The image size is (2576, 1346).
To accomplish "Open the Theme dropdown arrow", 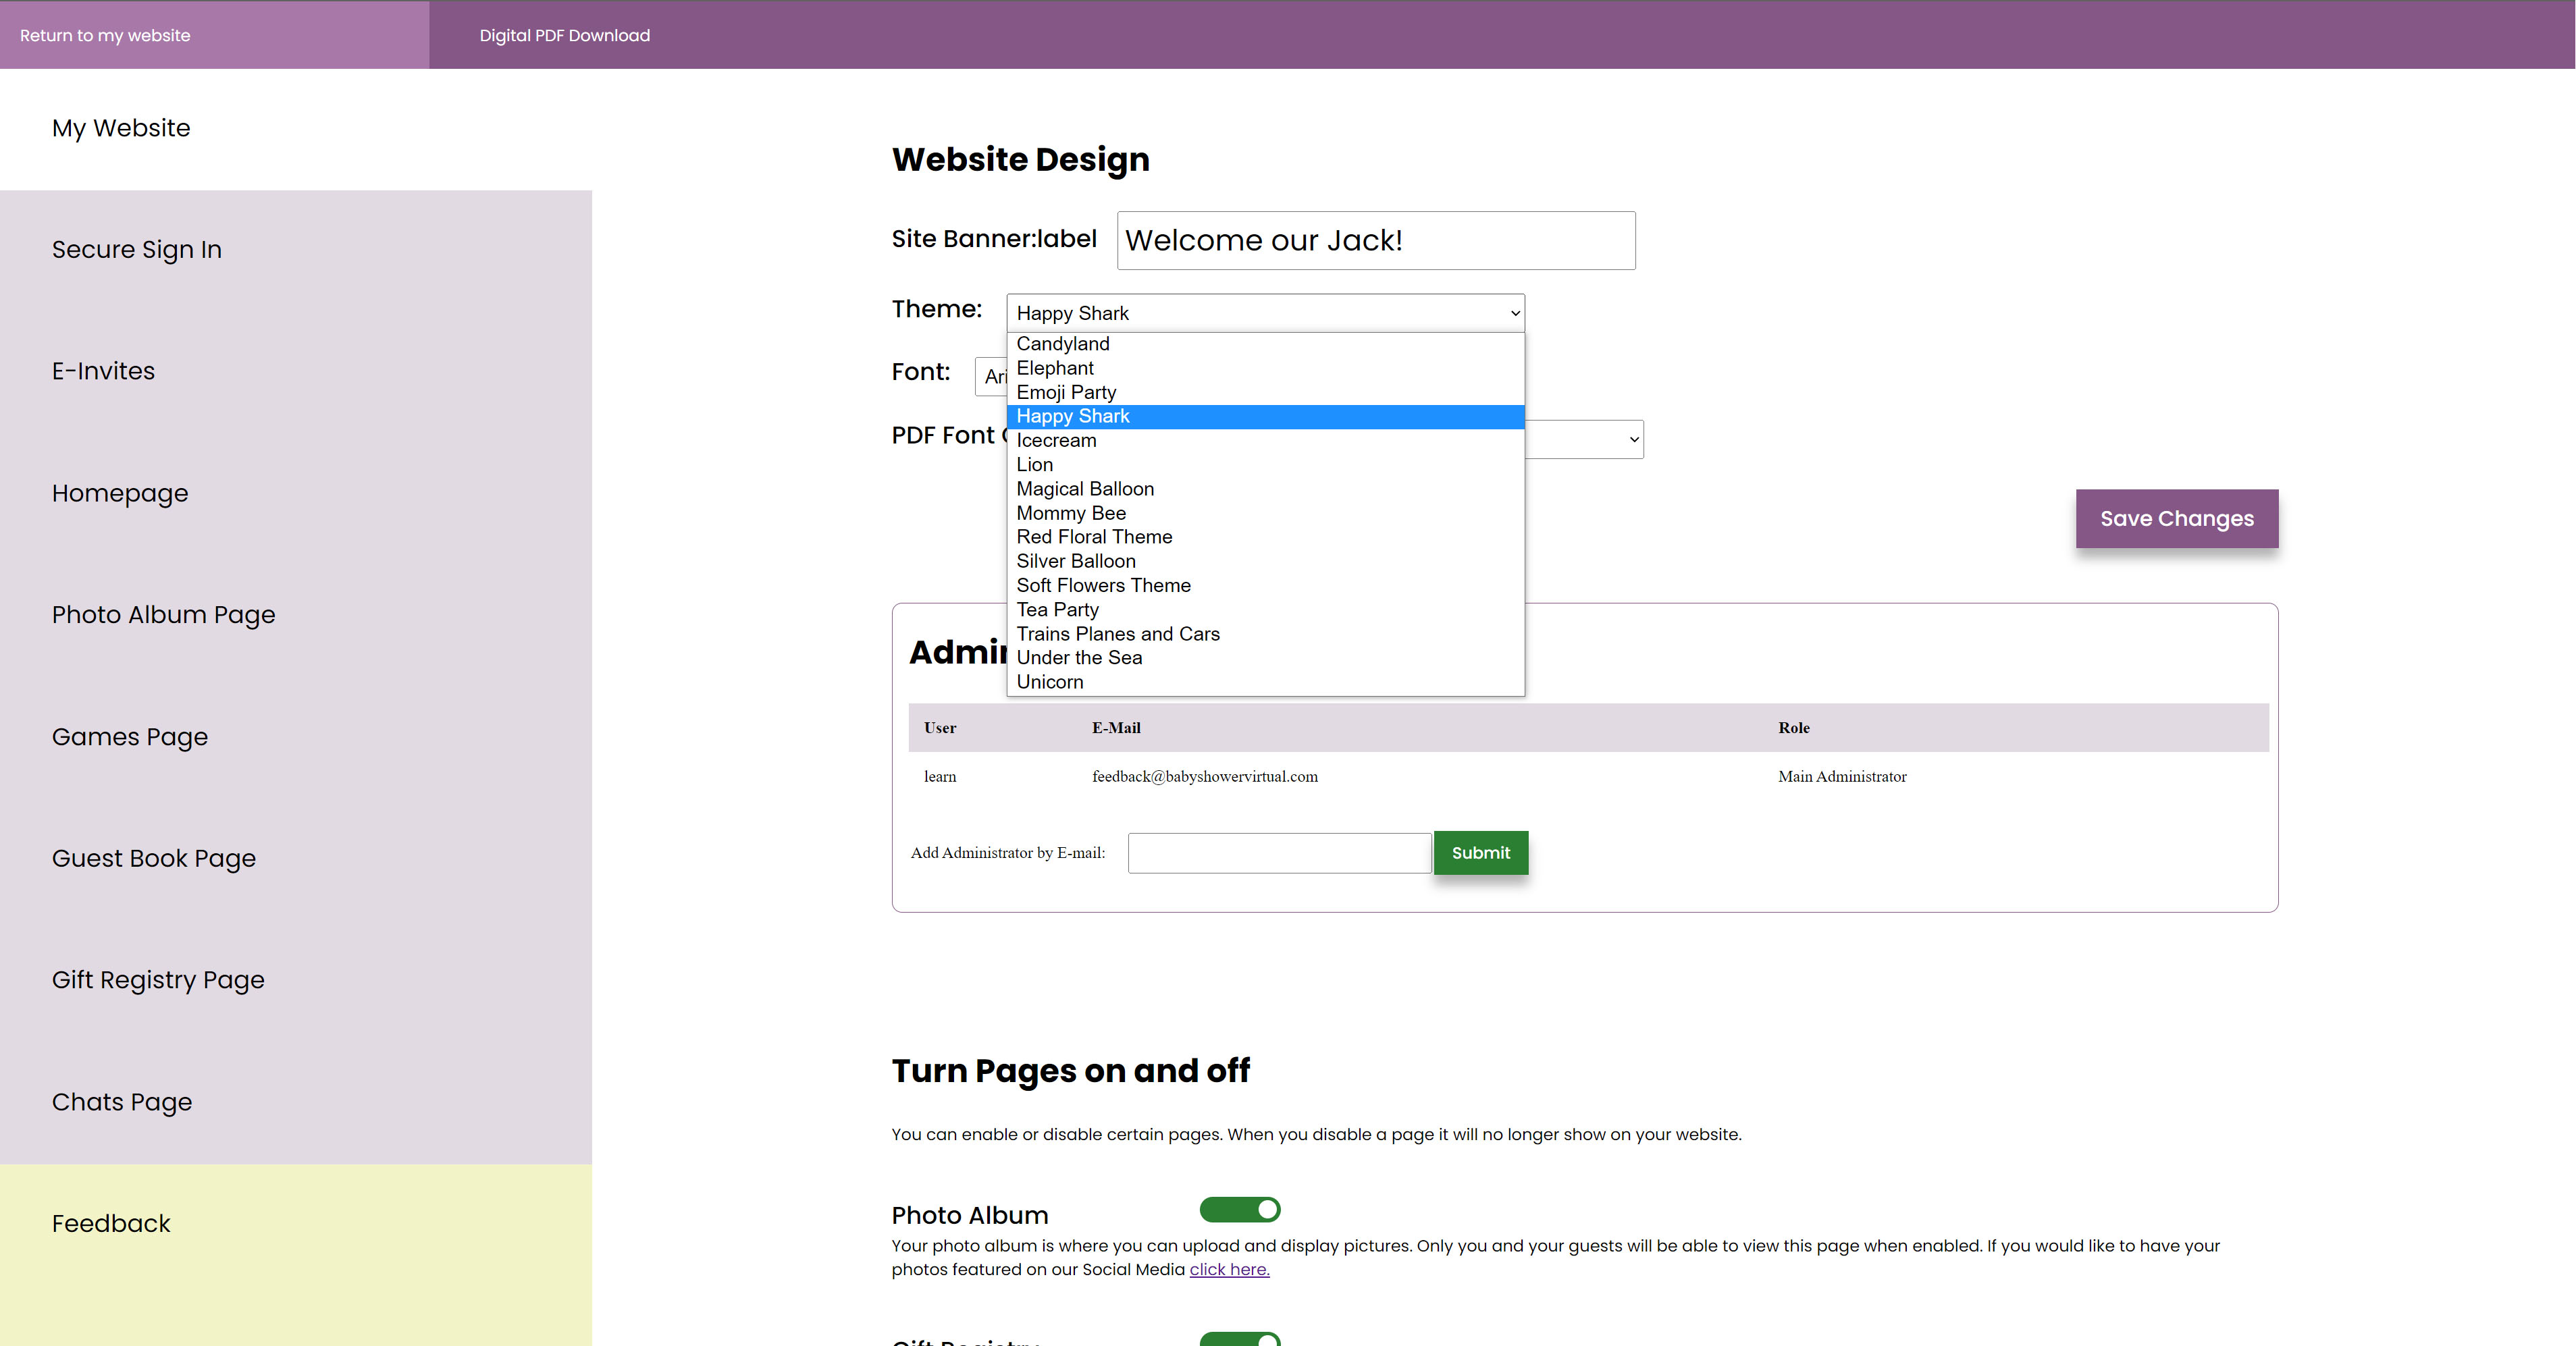I will [x=1514, y=313].
